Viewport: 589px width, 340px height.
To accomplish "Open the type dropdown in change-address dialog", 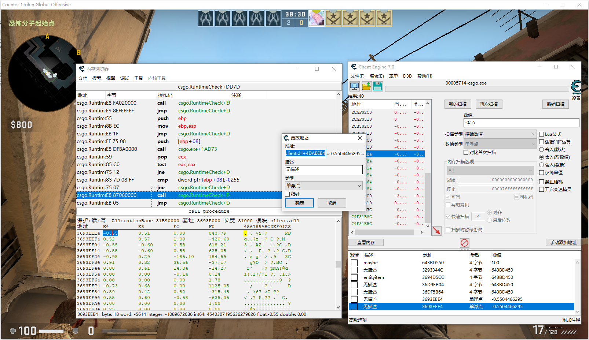I will click(324, 186).
